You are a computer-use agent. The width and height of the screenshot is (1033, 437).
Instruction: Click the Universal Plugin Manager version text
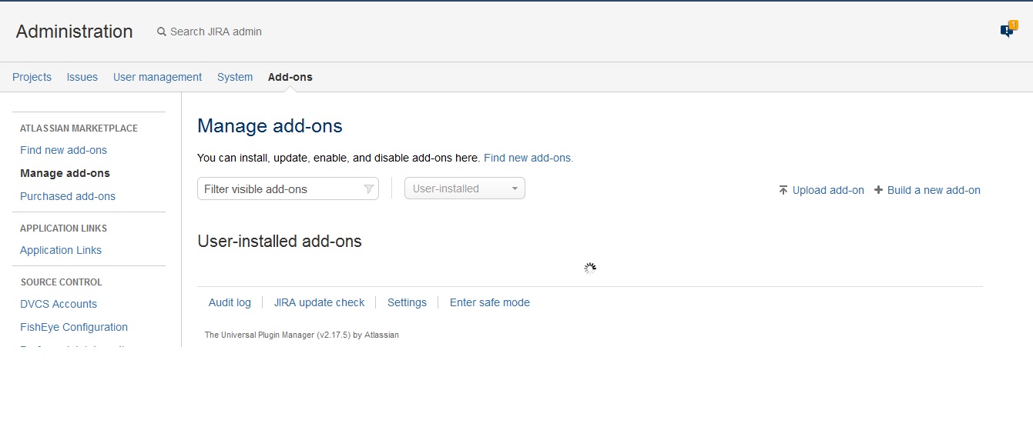coord(302,335)
